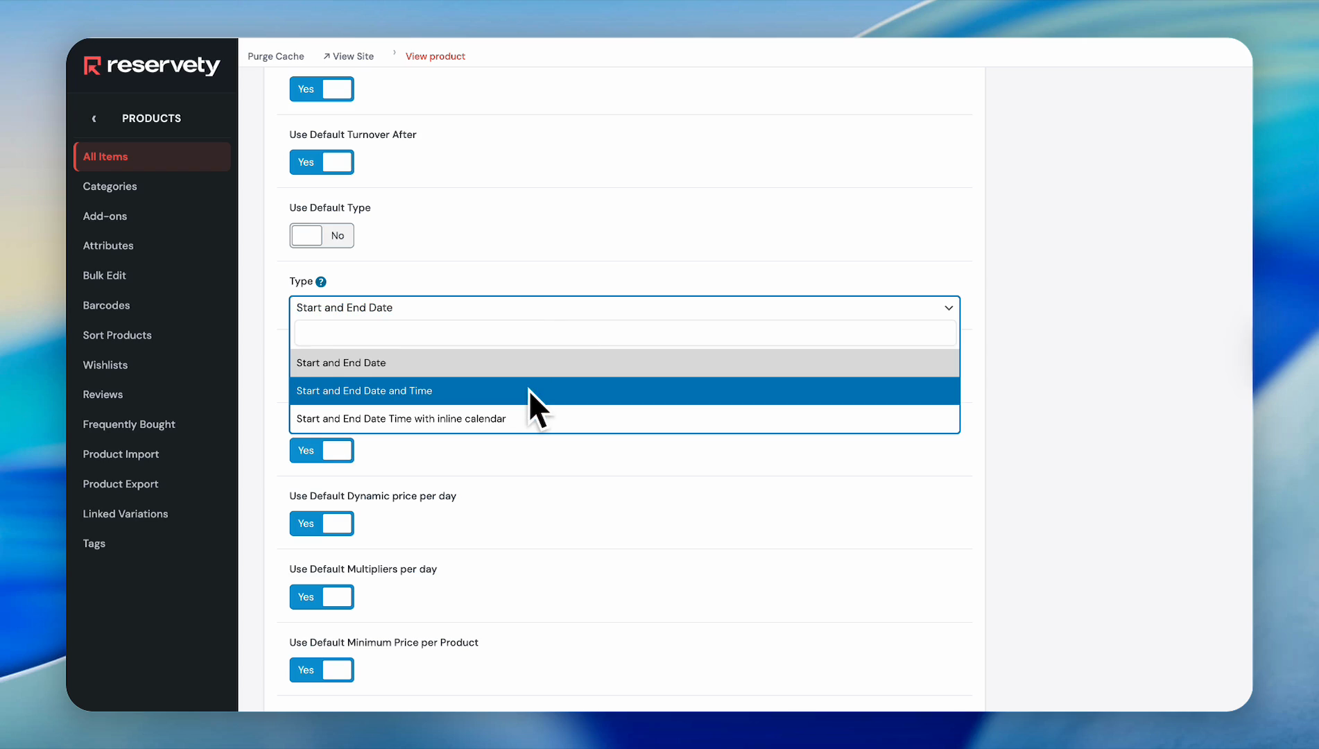Go to Add-ons
Image resolution: width=1319 pixels, height=749 pixels.
coord(105,216)
